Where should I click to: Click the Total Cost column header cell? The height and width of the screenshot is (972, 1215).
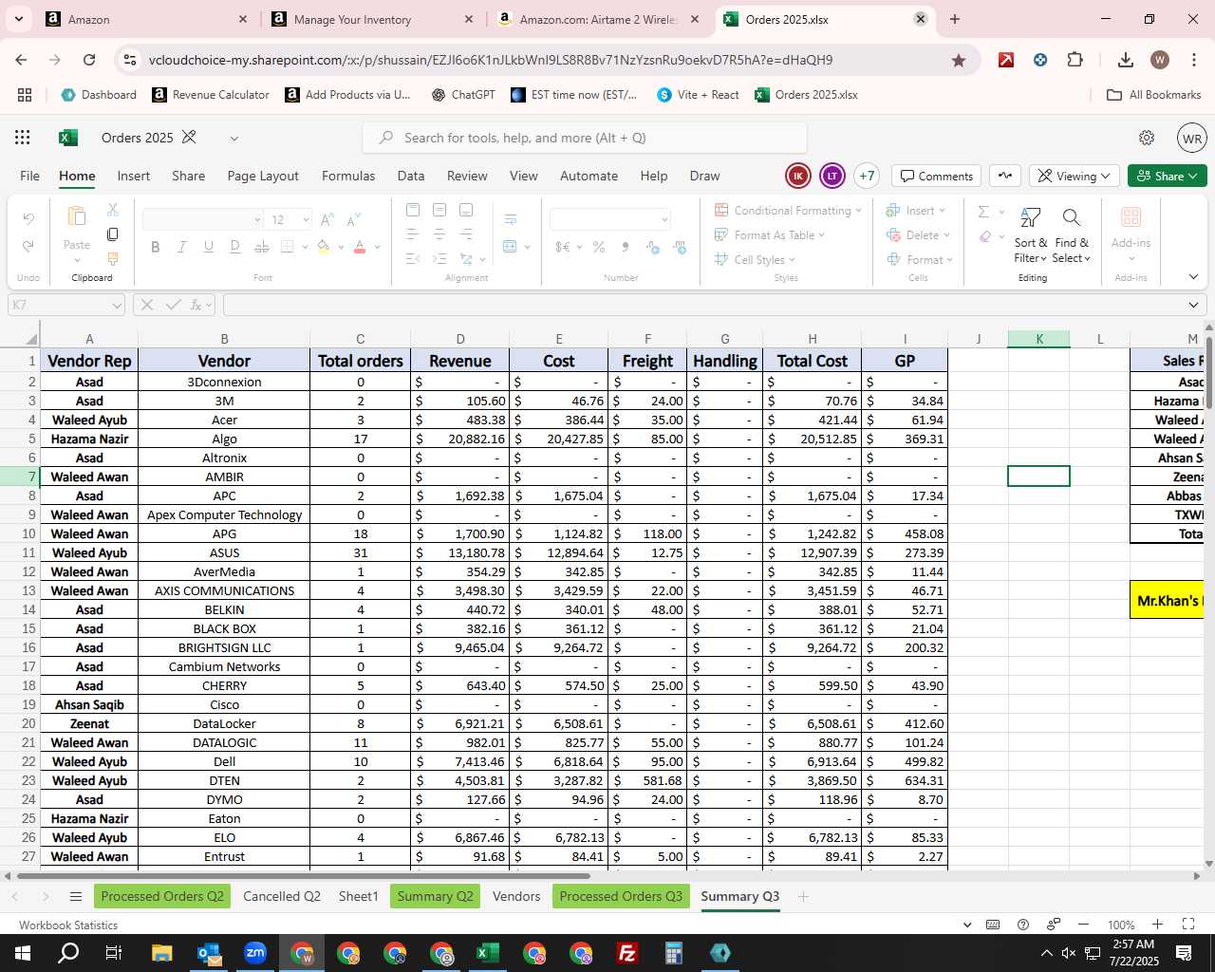point(812,361)
